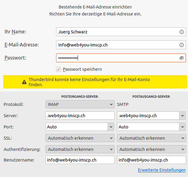Open the 'Erweiterte Einstellungen' link
Image resolution: width=188 pixels, height=177 pixels.
click(162, 170)
